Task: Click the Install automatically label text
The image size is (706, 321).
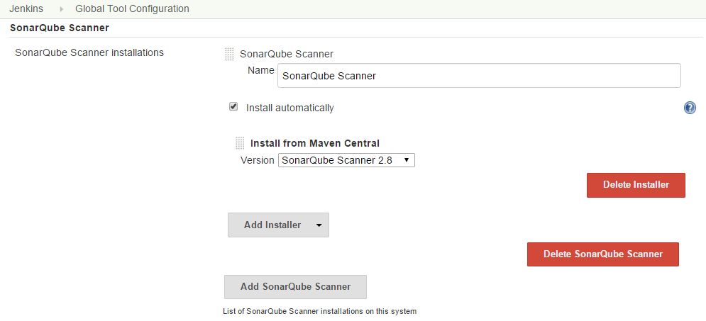Action: pos(290,108)
